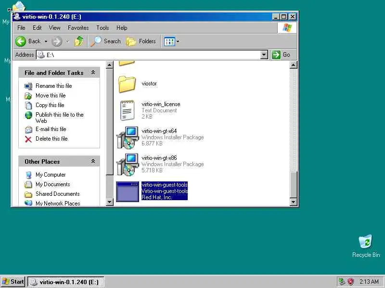Select the virtio-win-guest-tools application icon
Viewport: 385px width, 288px height.
coord(128,192)
